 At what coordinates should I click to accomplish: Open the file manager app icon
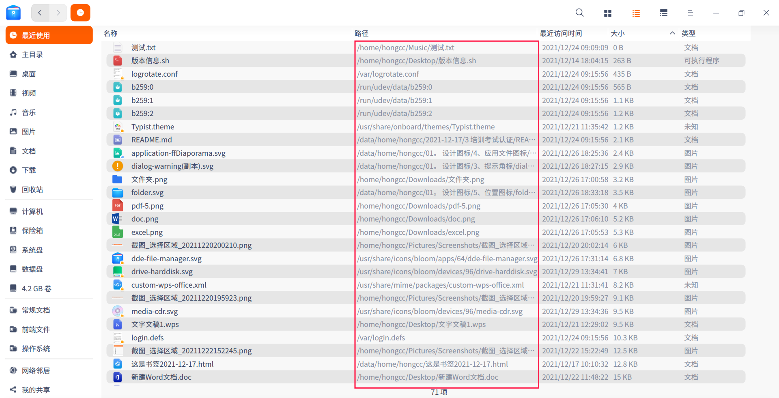pyautogui.click(x=13, y=13)
